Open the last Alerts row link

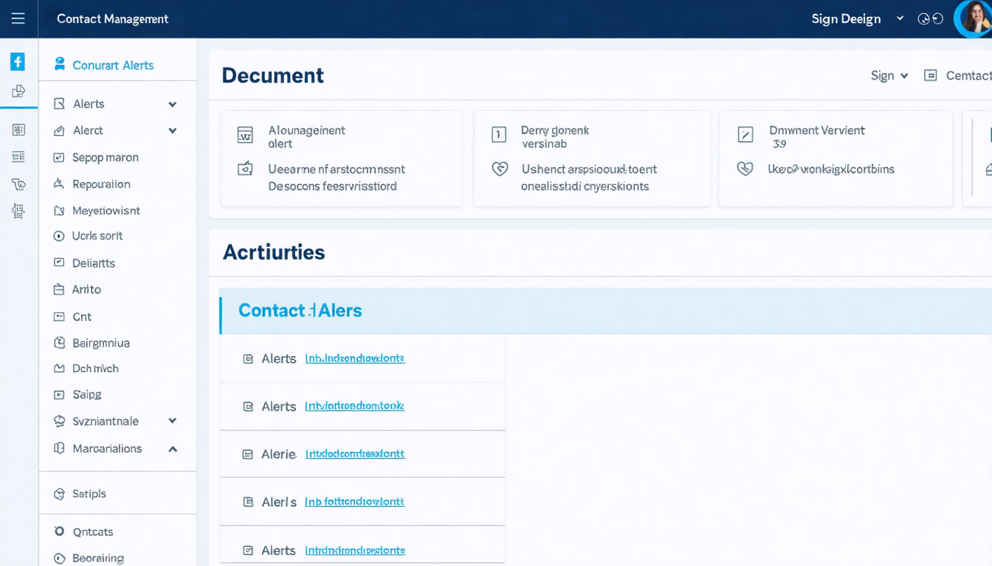[355, 550]
